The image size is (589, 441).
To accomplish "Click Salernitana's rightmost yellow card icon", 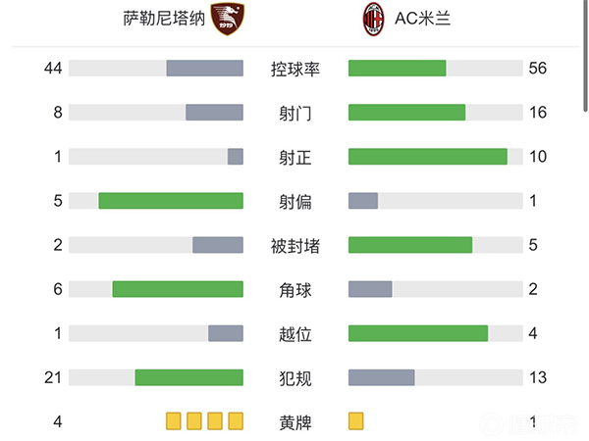I will [236, 421].
